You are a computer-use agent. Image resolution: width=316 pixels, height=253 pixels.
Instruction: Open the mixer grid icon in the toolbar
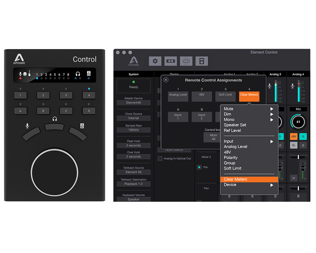(x=186, y=61)
